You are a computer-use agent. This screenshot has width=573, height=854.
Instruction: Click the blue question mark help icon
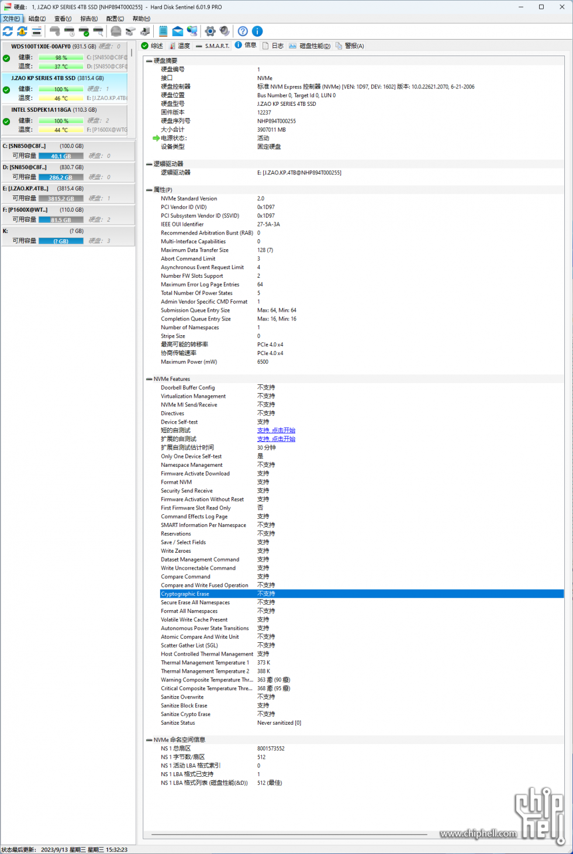[243, 31]
